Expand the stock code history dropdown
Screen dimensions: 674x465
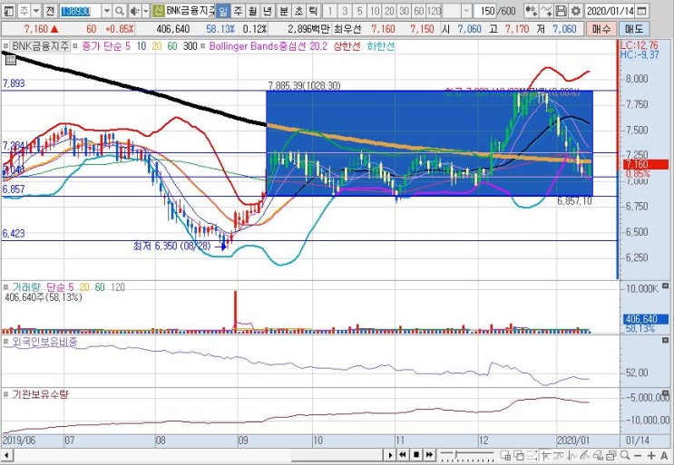107,11
